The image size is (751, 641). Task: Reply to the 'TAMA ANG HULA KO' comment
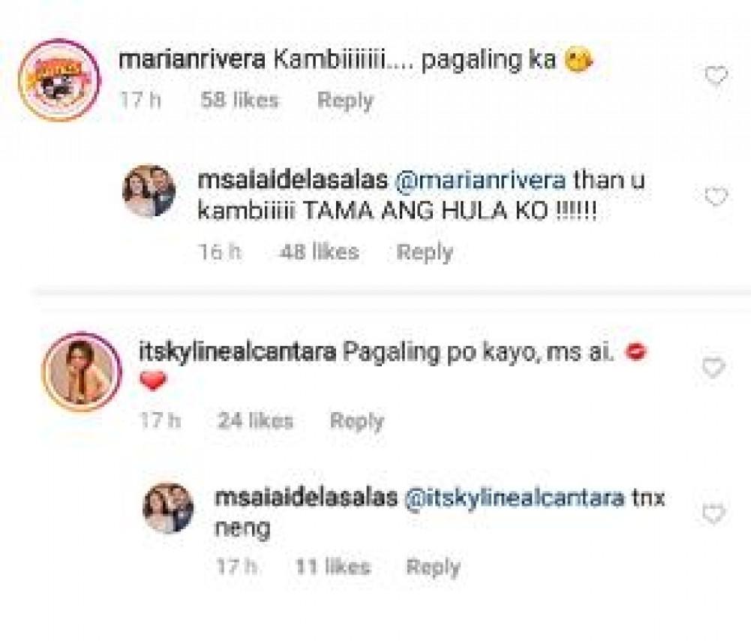click(425, 252)
